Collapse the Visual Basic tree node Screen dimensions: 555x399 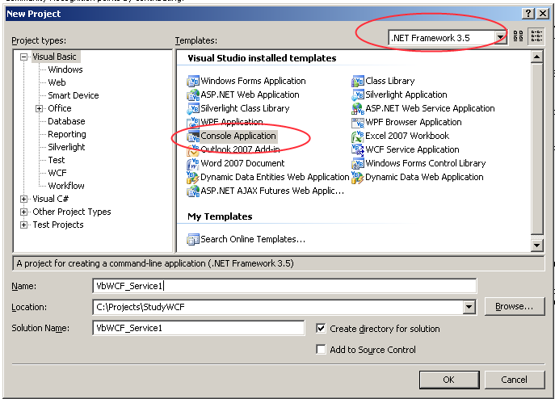tap(23, 57)
